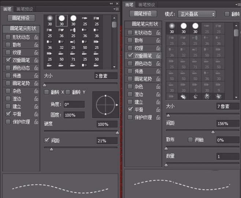Click the lock icon beside 散布 in right panel

click(158, 40)
